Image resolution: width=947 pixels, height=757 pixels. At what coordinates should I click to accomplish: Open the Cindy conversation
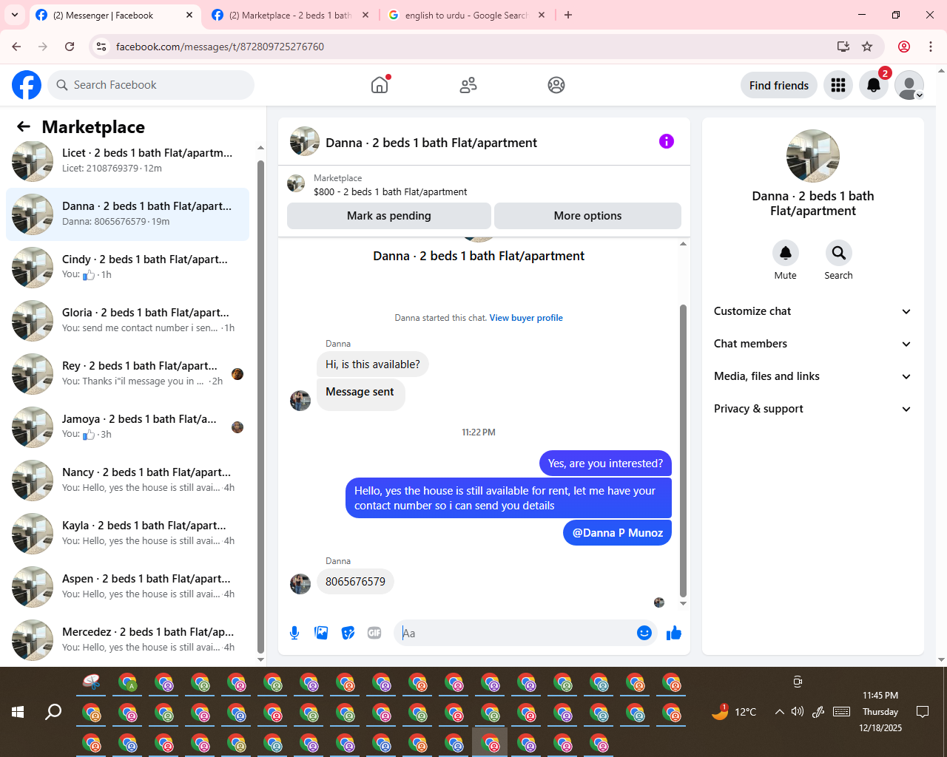click(127, 268)
